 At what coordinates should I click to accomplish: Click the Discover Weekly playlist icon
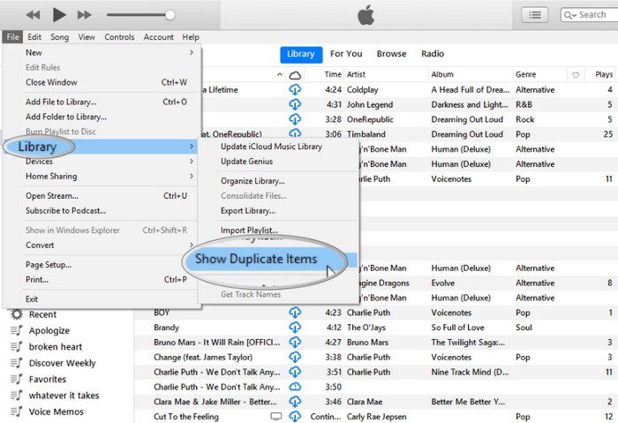16,363
